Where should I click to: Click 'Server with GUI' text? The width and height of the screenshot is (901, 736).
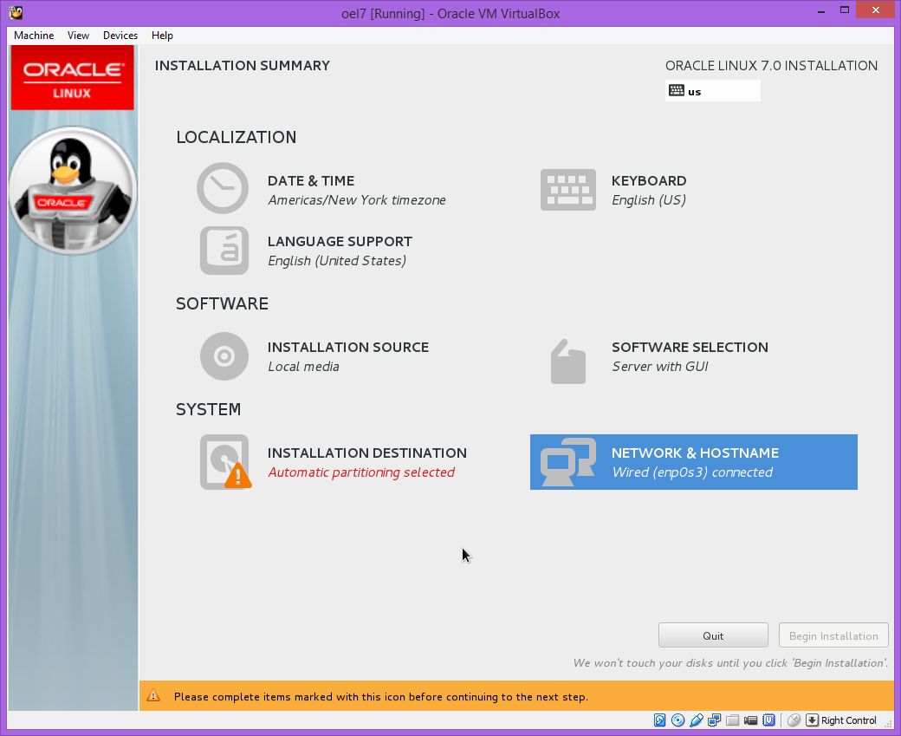click(659, 367)
